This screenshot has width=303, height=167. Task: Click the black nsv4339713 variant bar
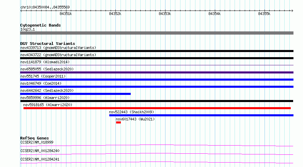tap(157, 51)
